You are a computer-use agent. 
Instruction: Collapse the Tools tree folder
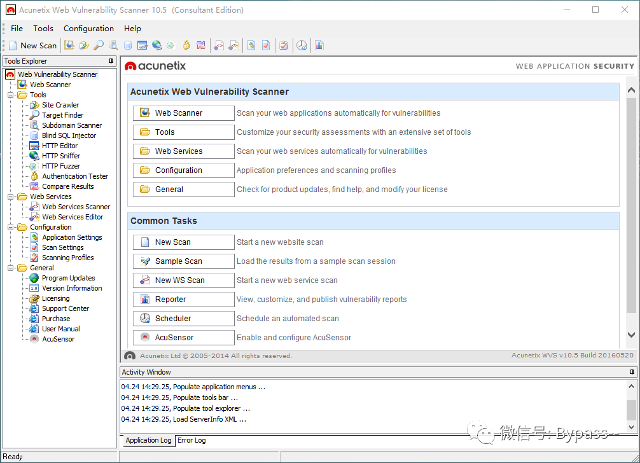click(x=11, y=95)
